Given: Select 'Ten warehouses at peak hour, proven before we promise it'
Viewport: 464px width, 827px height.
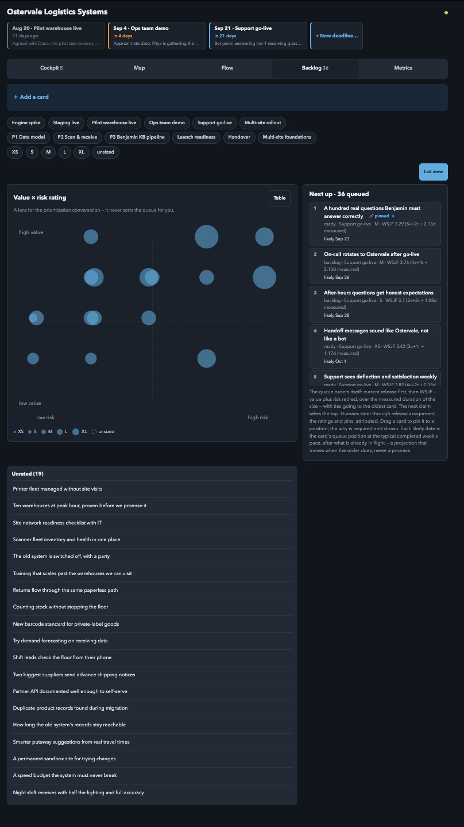Looking at the screenshot, I should click(x=152, y=506).
